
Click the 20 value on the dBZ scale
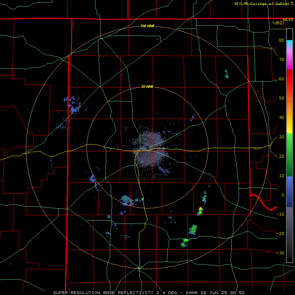[x=282, y=156]
